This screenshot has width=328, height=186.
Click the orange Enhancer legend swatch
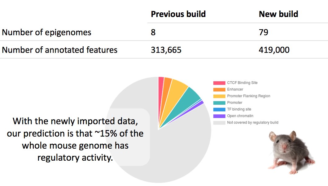click(x=219, y=90)
